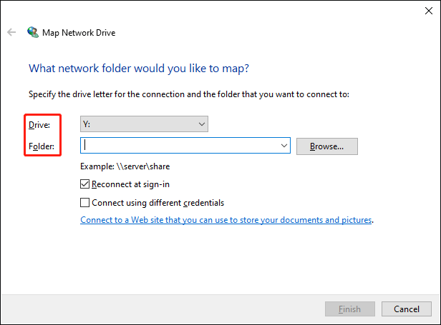Open the Connect to a Web site link
441x325 pixels.
tap(226, 220)
